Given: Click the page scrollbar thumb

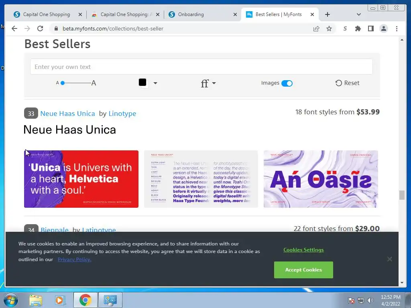Looking at the screenshot, I should pyautogui.click(x=402, y=195).
